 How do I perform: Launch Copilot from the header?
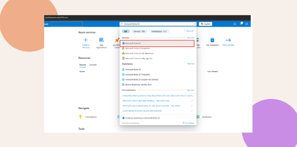tap(206, 24)
